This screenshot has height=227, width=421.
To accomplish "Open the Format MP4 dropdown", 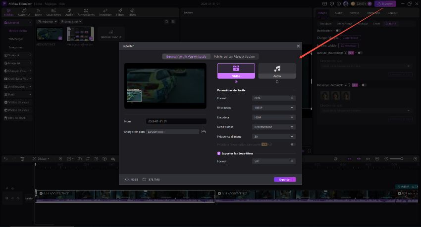I will tap(273, 98).
